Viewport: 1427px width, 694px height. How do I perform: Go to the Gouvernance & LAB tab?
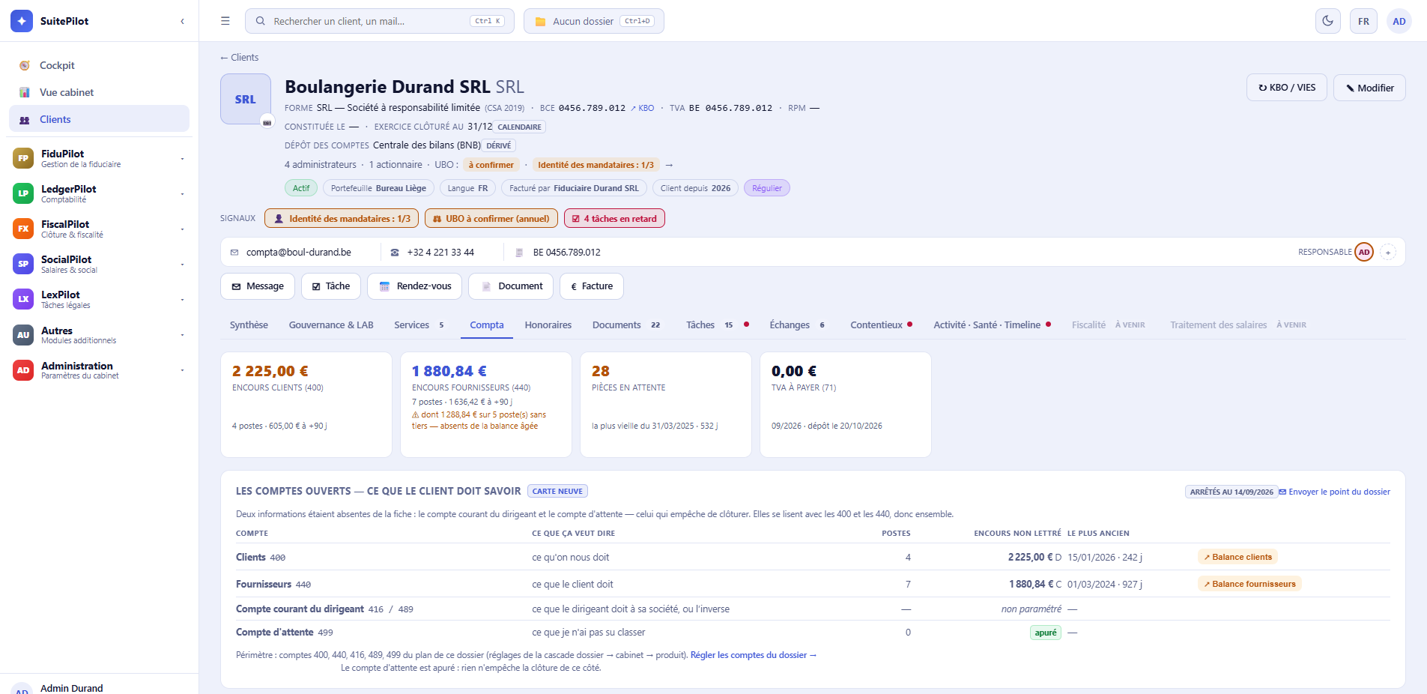point(331,325)
